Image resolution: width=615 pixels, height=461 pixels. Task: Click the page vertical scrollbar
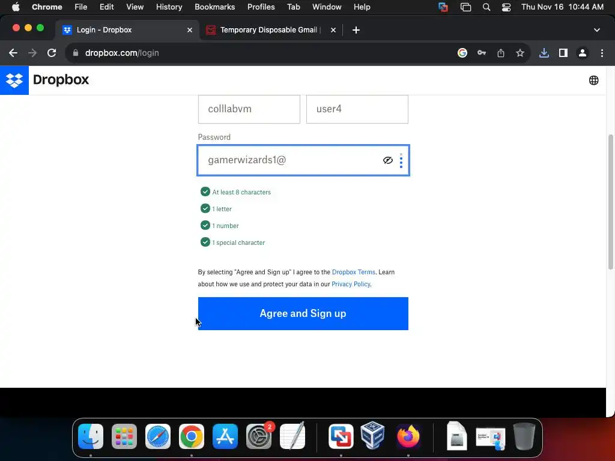point(610,202)
